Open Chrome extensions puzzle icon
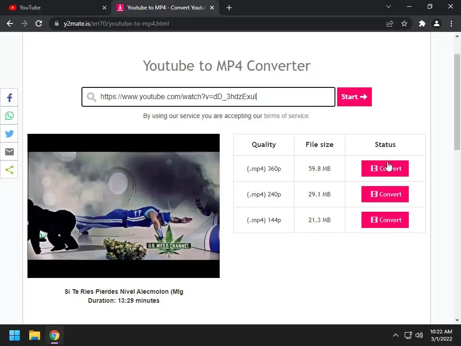Viewport: 461px width, 346px height. click(422, 23)
